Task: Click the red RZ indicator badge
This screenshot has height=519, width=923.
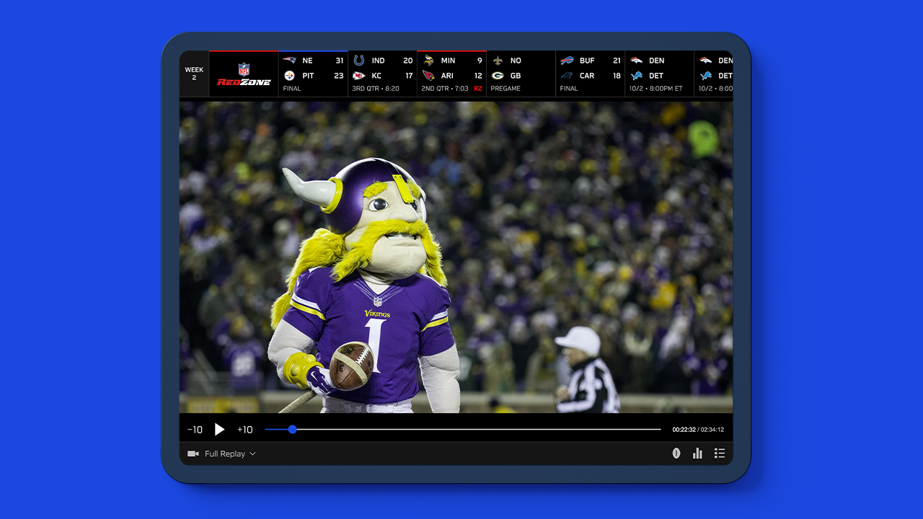Action: [477, 89]
